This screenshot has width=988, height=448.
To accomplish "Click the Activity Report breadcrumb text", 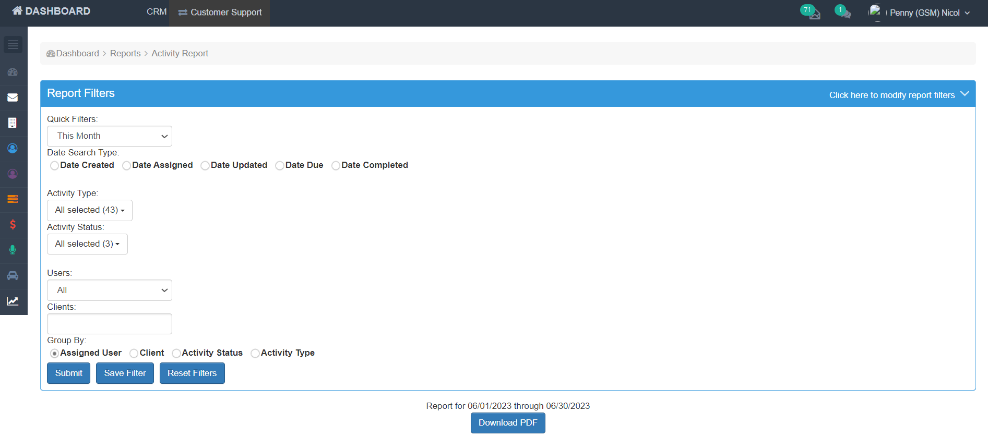I will point(180,54).
